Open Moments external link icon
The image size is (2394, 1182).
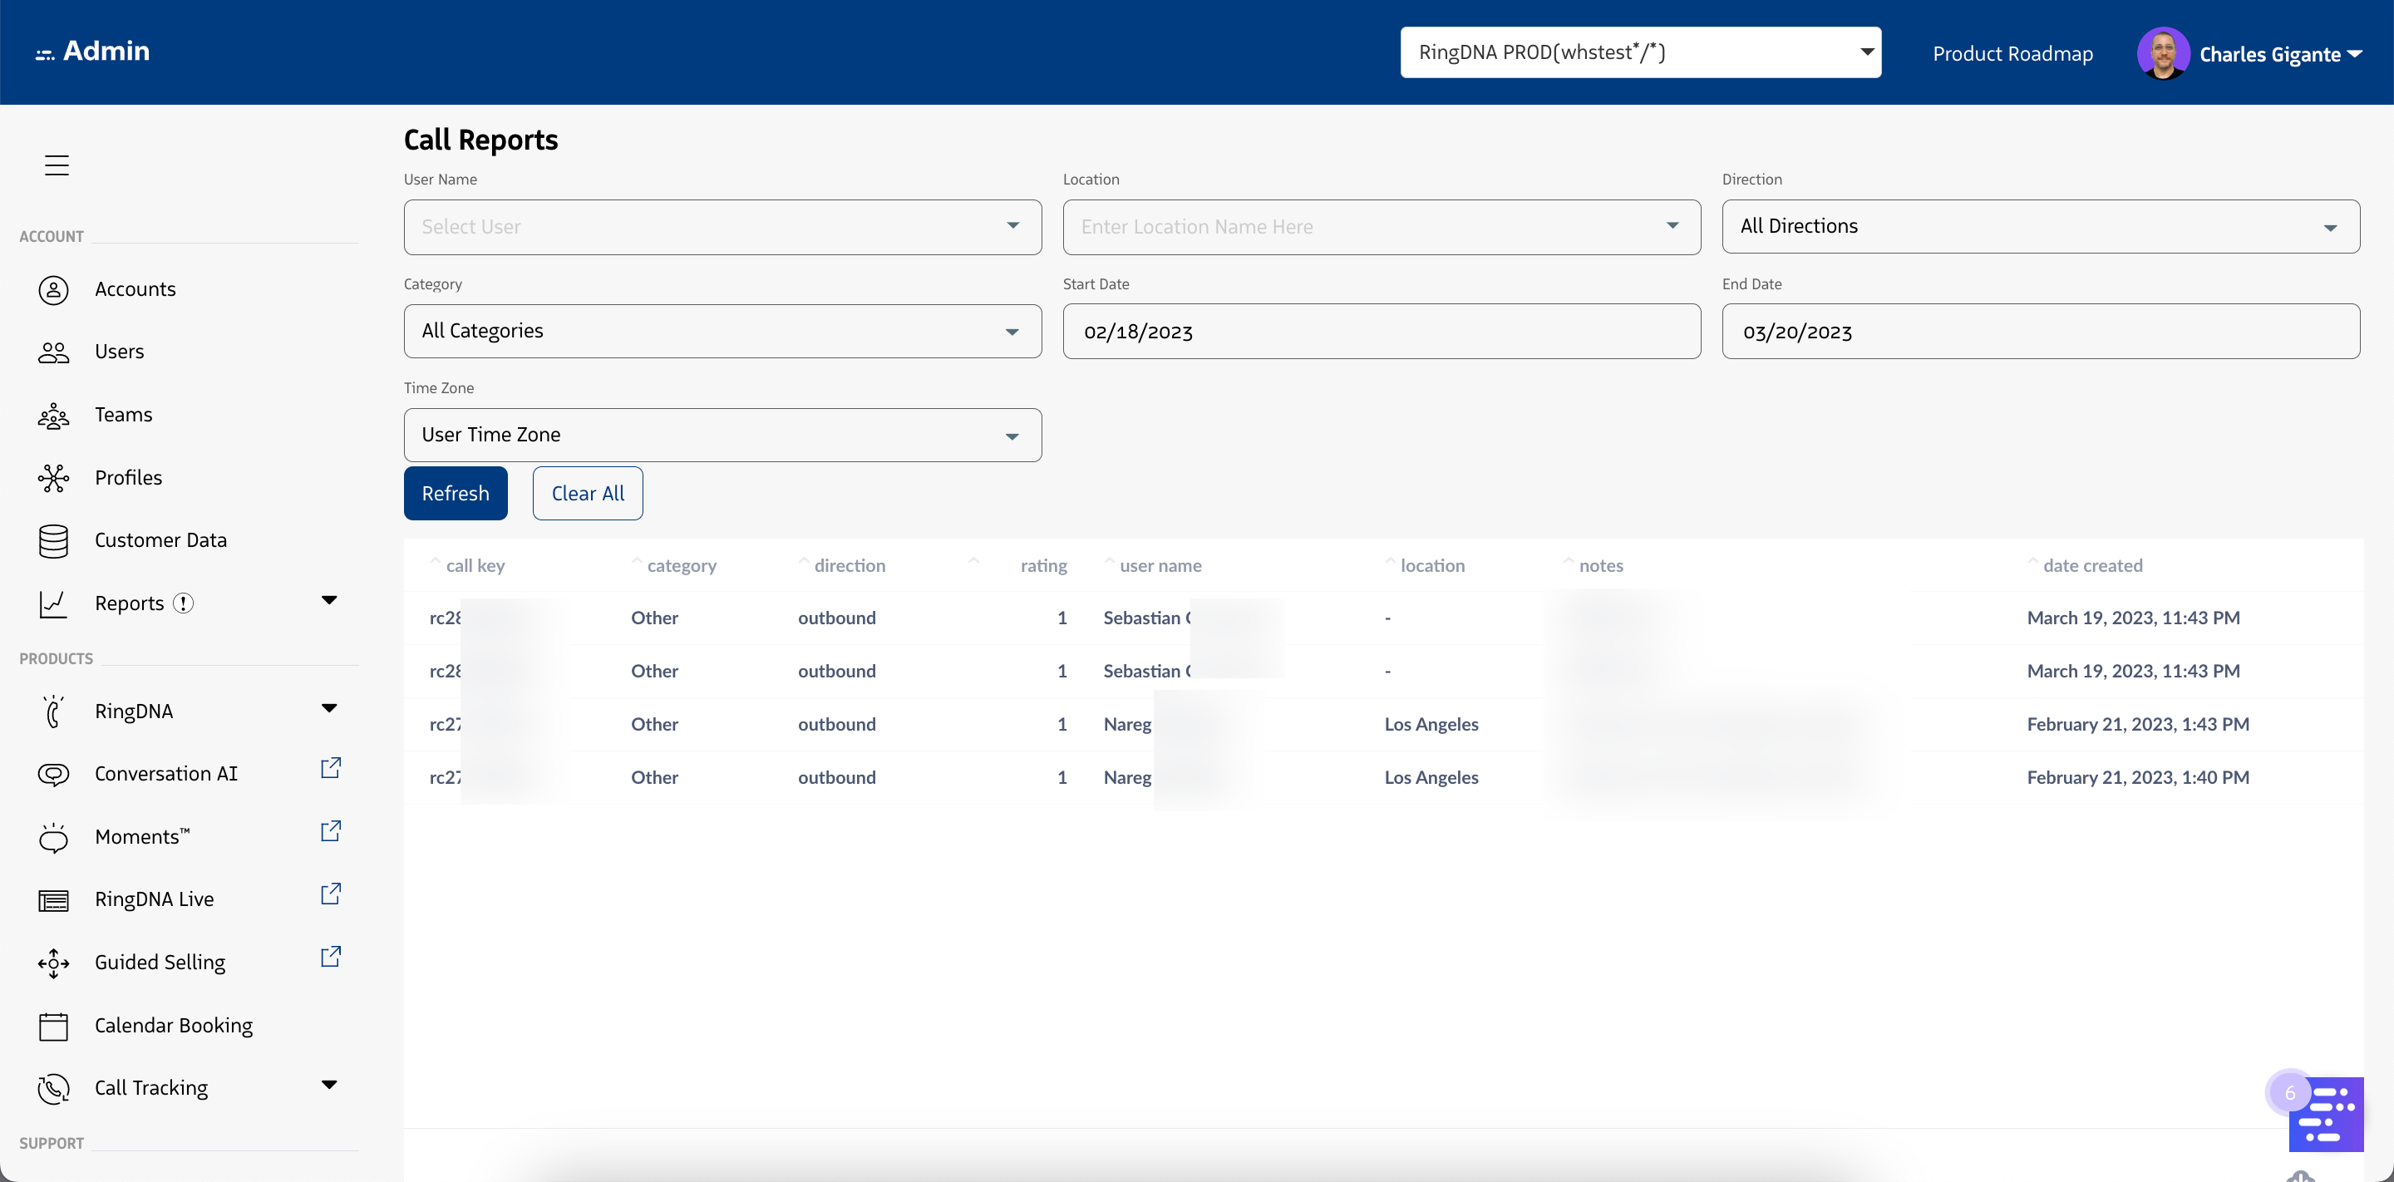pos(331,832)
